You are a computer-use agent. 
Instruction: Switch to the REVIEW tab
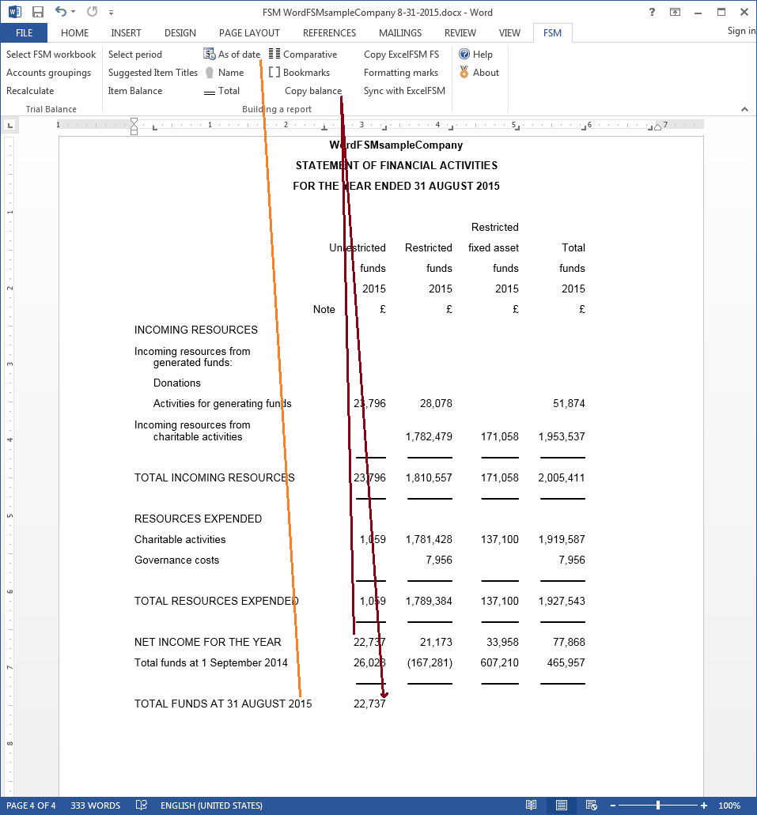pos(460,32)
